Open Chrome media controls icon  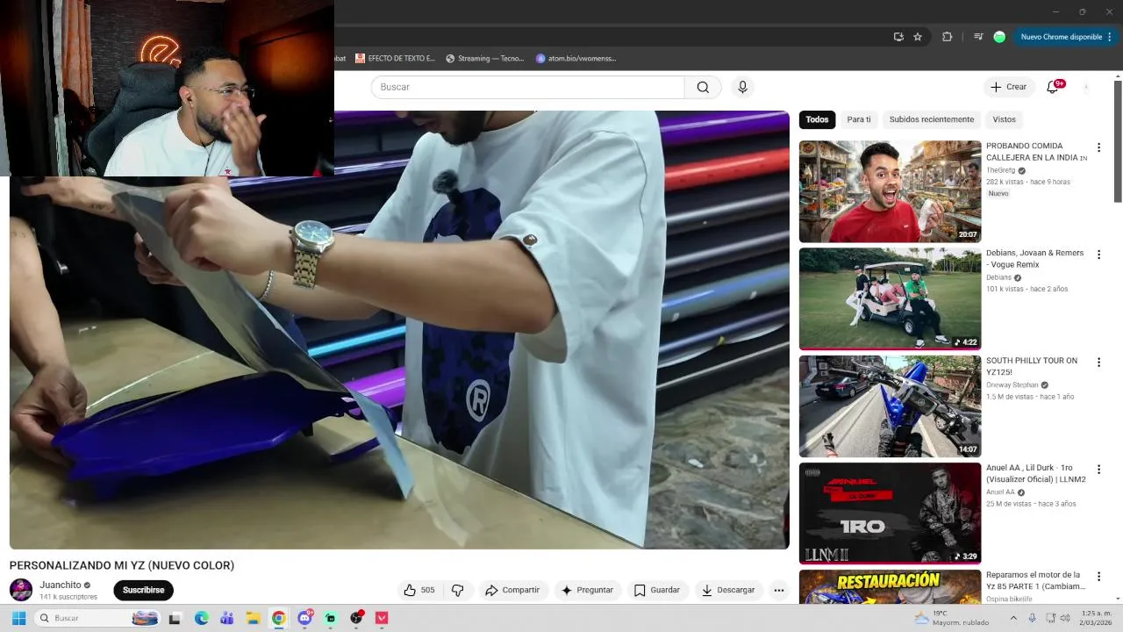click(x=978, y=37)
